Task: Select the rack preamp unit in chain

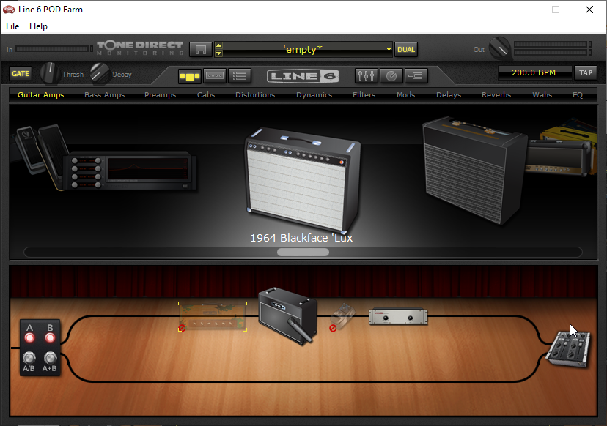Action: coord(398,317)
